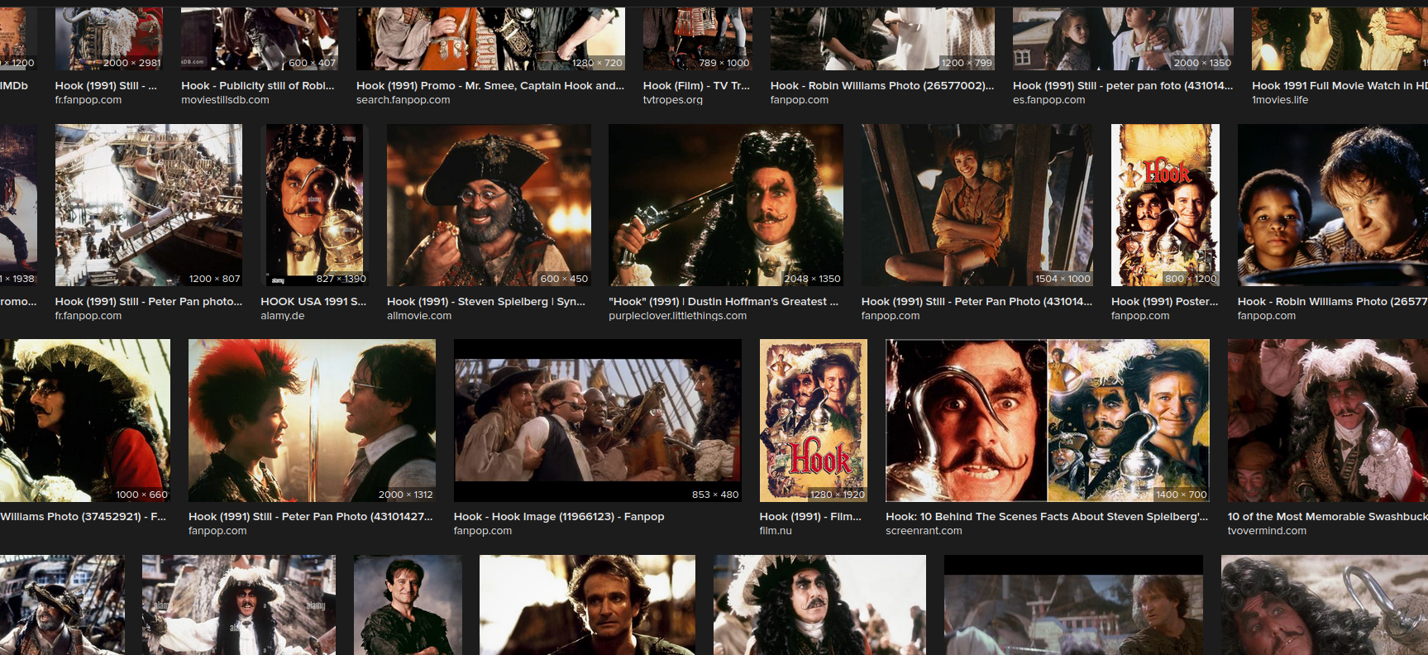Viewport: 1428px width, 655px height.
Task: Open the top-row thumbnail sized 600 × 407
Action: [260, 39]
